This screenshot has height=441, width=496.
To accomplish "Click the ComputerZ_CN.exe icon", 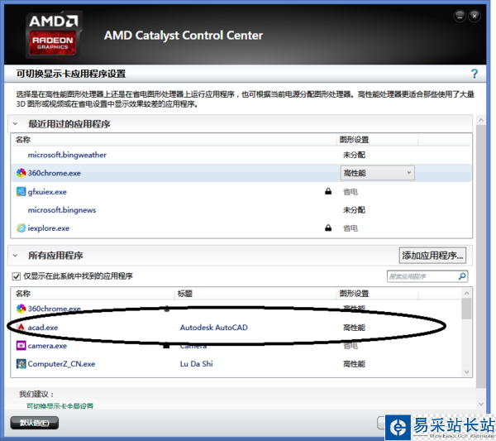I will coord(21,364).
